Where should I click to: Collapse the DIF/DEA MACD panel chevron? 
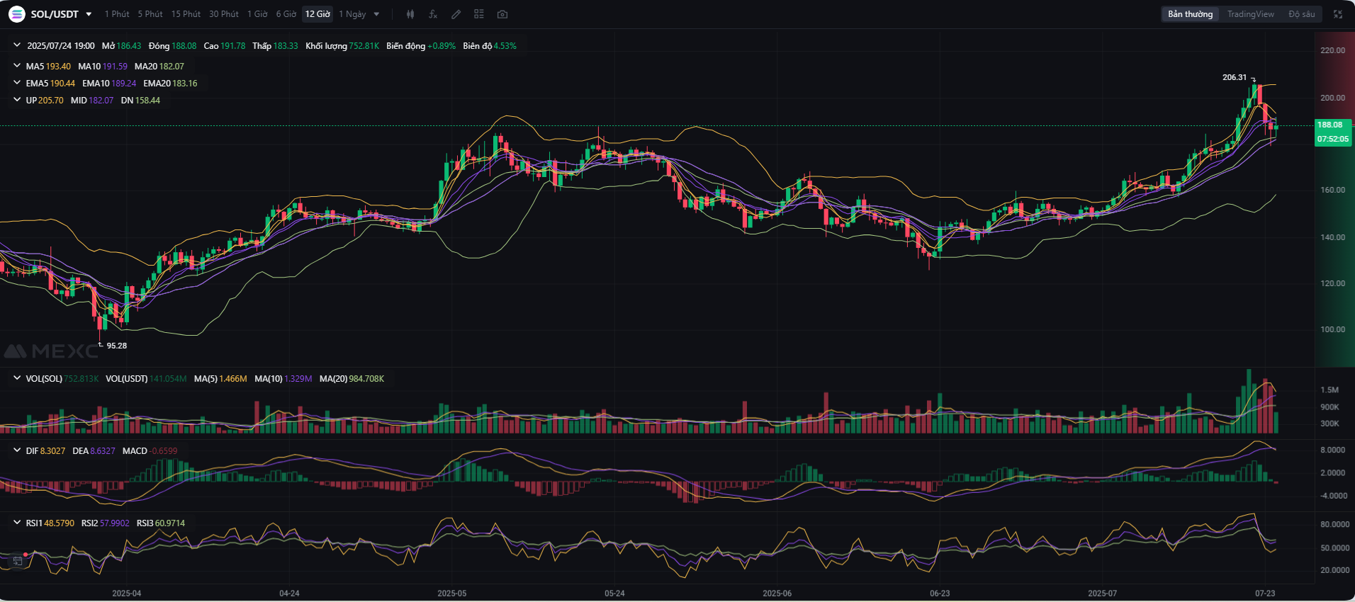[x=17, y=450]
